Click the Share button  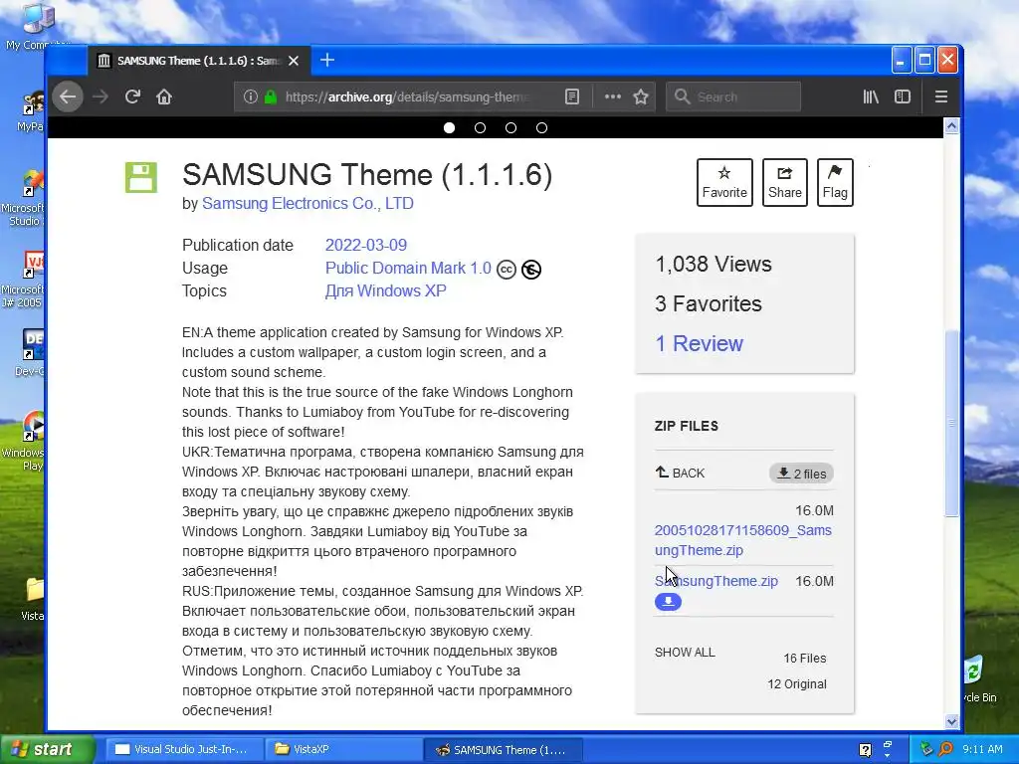pos(785,183)
